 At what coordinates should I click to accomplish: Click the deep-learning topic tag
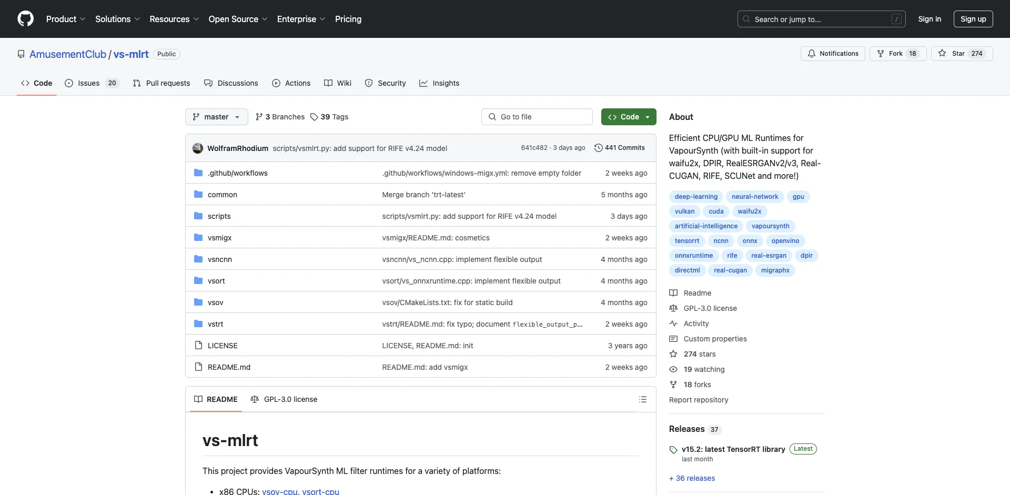696,197
